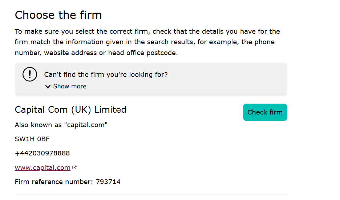The width and height of the screenshot is (340, 200).
Task: Click the chevron arrow beside Show more
Action: coord(48,87)
